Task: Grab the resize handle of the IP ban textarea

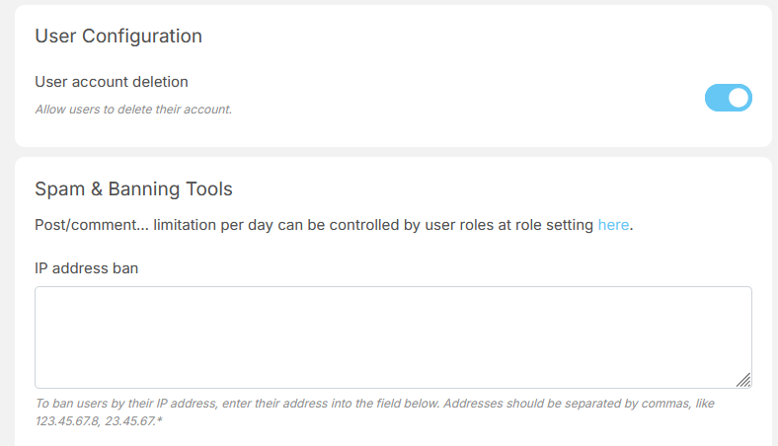Action: coord(743,380)
